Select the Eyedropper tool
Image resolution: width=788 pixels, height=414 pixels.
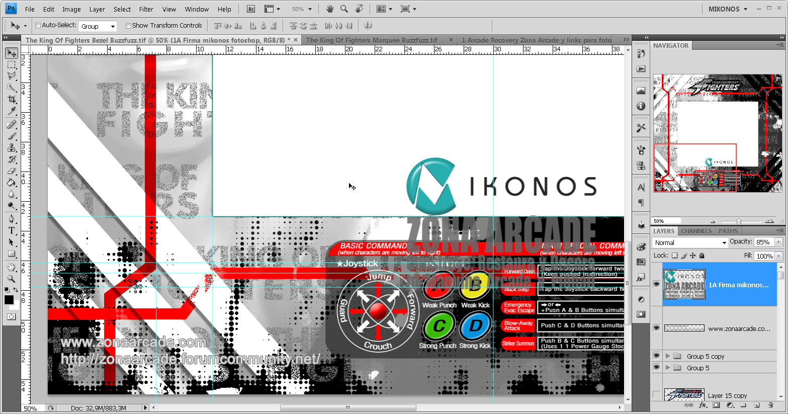click(12, 111)
